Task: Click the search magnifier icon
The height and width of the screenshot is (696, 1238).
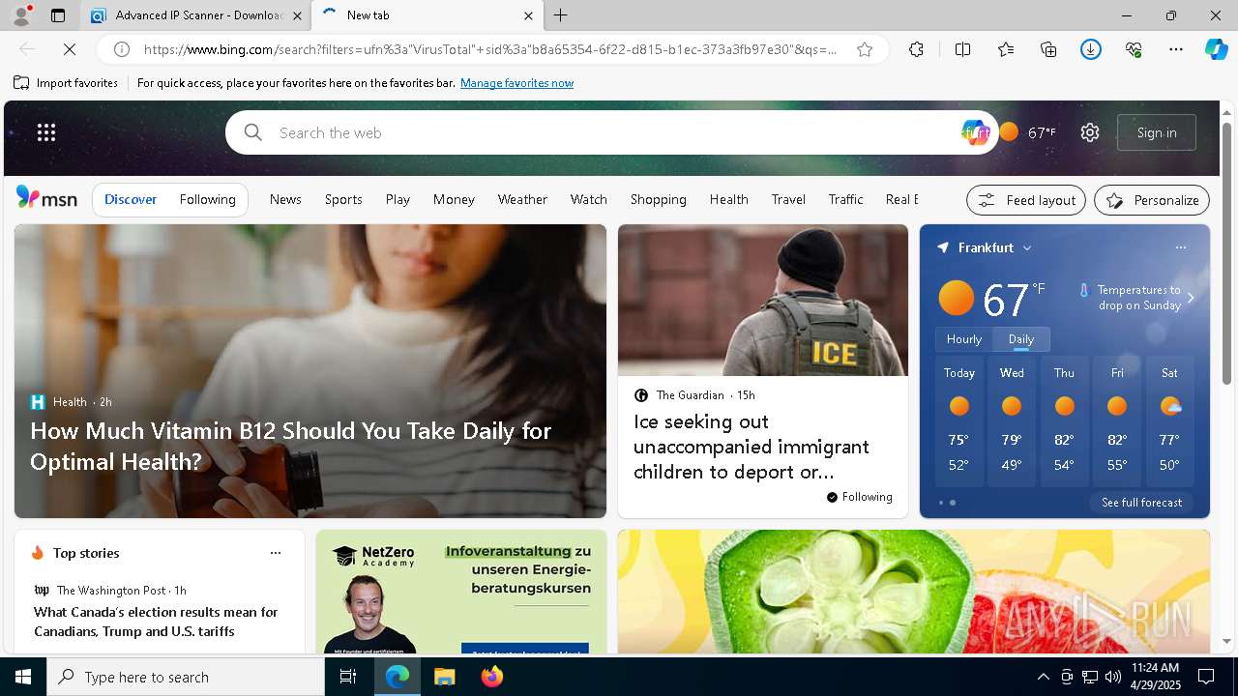Action: 253,132
